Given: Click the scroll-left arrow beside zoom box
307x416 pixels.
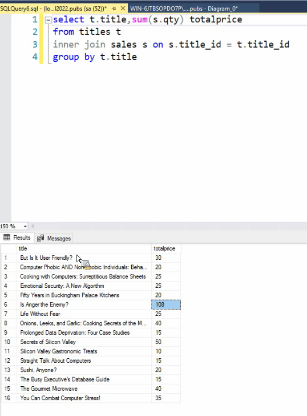Looking at the screenshot, I should pos(33,226).
